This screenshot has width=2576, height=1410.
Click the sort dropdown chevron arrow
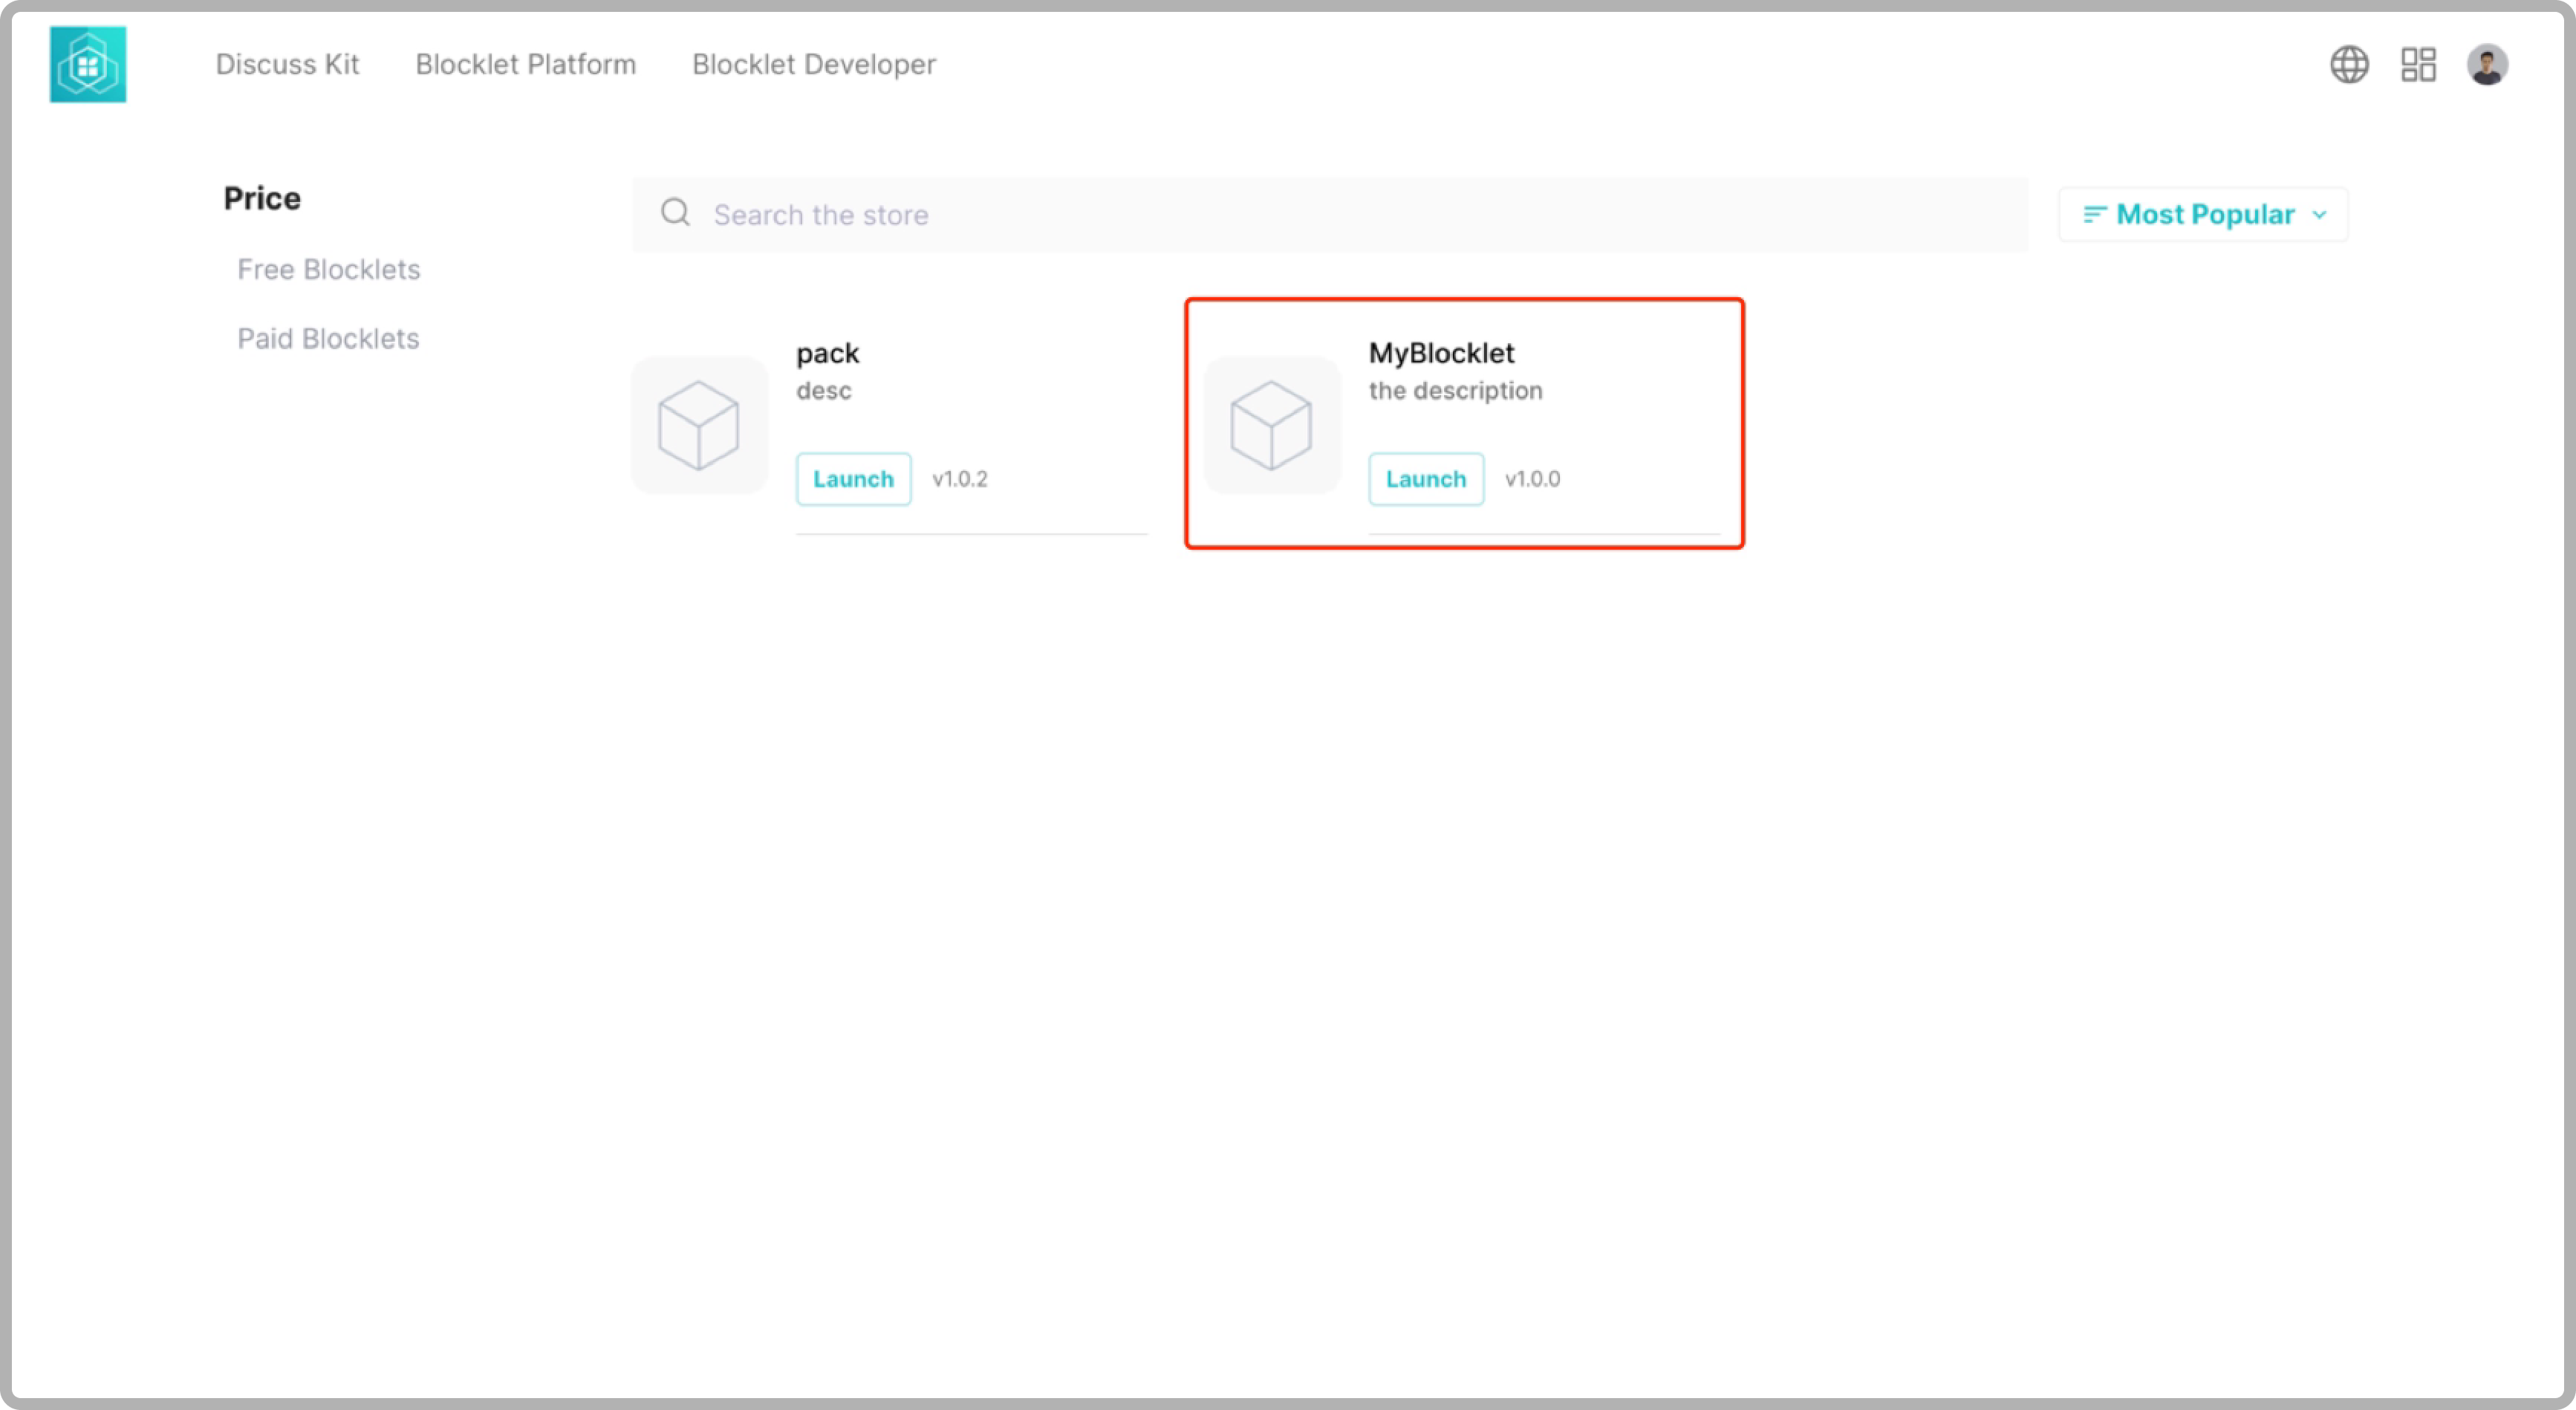pos(2320,215)
